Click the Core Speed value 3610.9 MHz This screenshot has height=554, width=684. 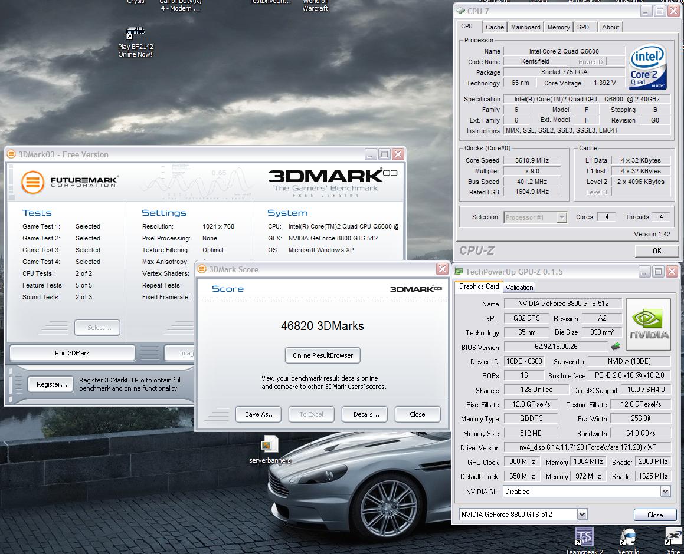pos(532,160)
